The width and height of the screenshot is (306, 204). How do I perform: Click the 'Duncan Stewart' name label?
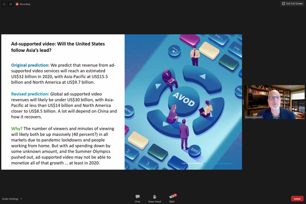point(254,117)
